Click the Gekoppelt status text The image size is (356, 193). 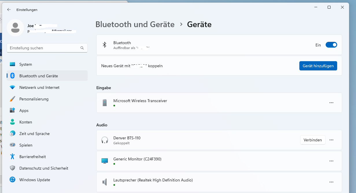click(x=121, y=143)
